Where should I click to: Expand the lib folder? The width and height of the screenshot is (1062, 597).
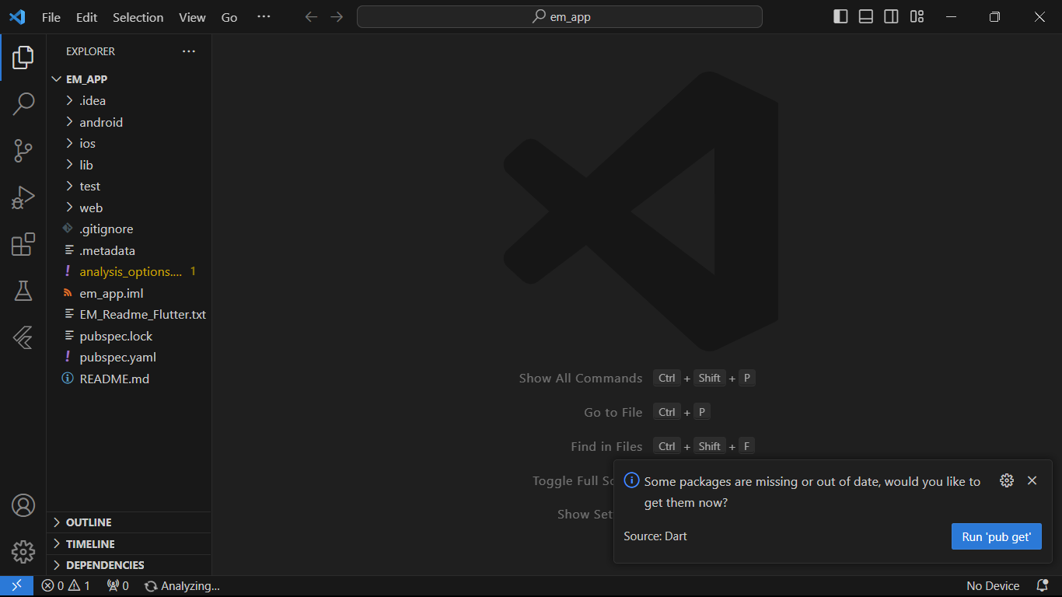129,165
